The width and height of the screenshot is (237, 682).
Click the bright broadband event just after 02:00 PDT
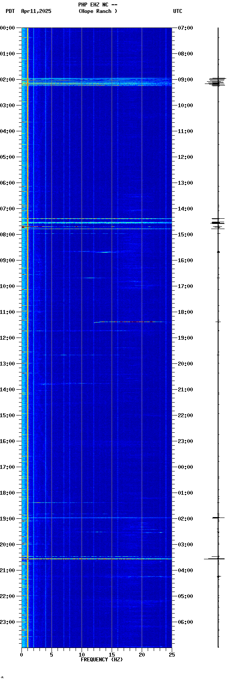click(97, 82)
